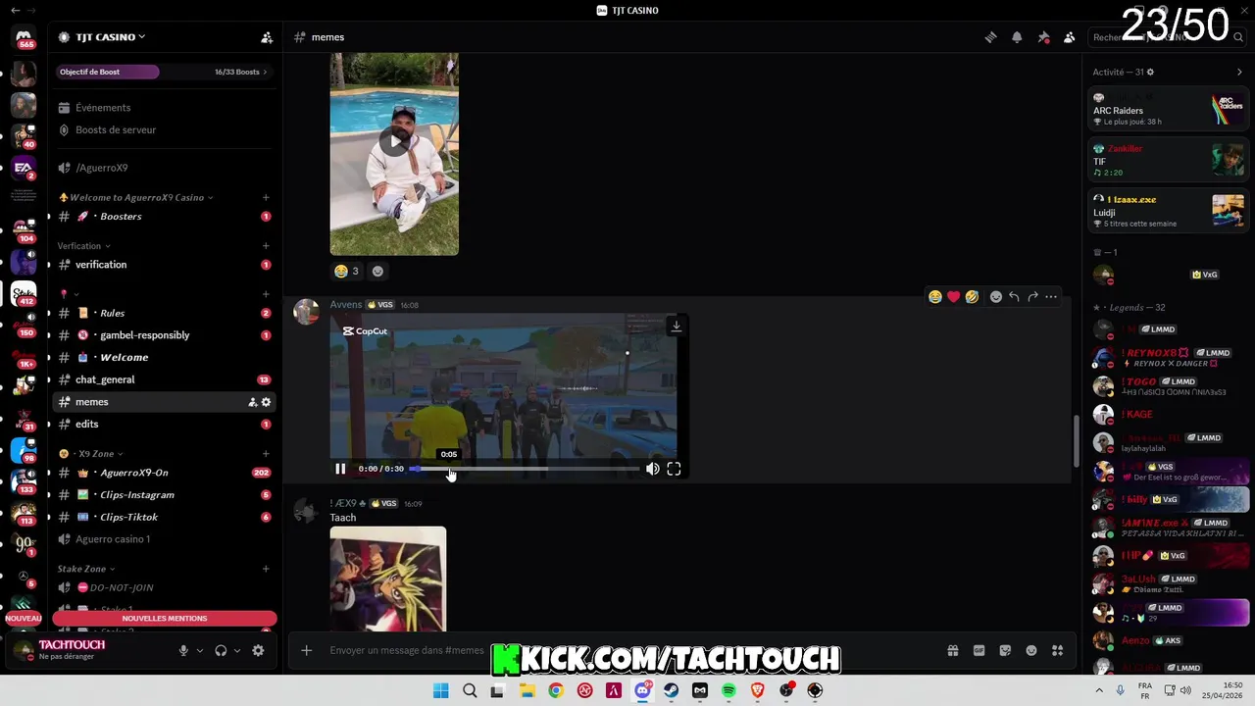Open user settings gear

tap(258, 650)
